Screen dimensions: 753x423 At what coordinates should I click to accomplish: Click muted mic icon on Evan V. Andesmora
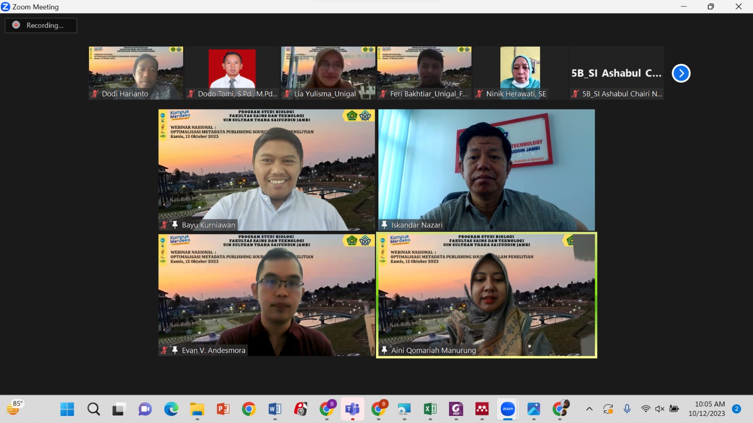tap(164, 350)
